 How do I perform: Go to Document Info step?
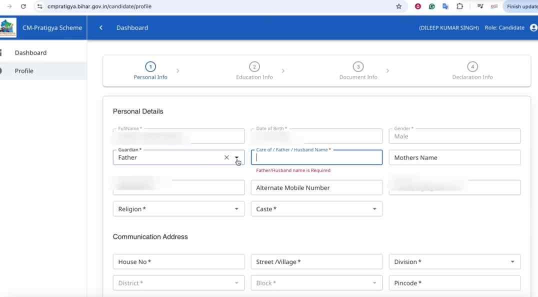pos(358,71)
